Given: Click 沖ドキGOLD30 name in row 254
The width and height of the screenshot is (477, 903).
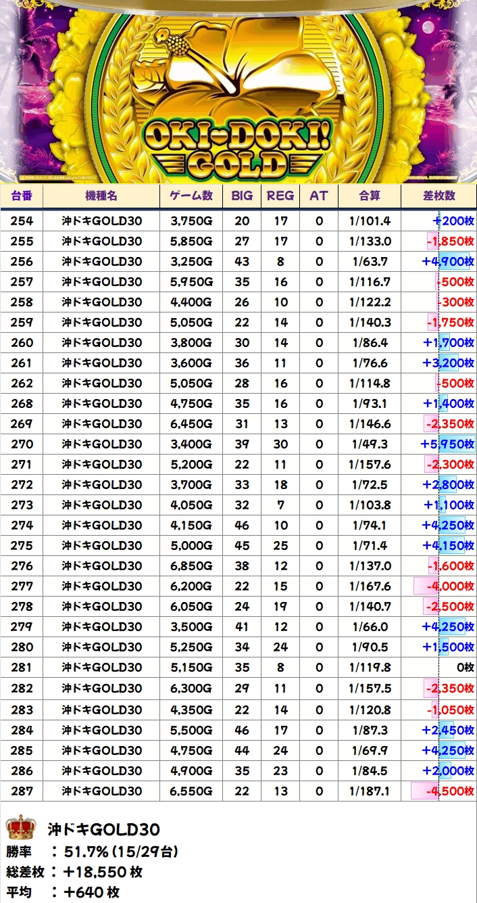Looking at the screenshot, I should tap(101, 221).
